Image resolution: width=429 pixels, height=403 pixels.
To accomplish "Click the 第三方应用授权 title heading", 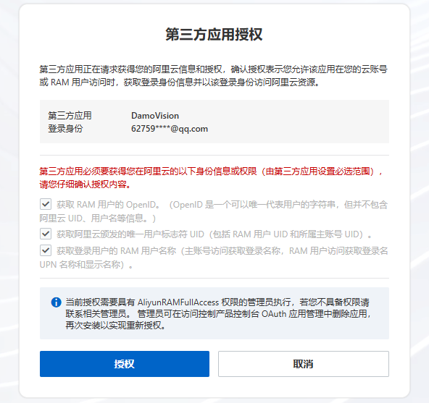I will [214, 35].
